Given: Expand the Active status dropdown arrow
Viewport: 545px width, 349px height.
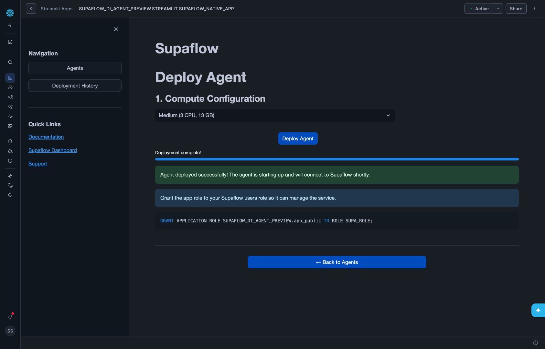Looking at the screenshot, I should (x=498, y=9).
